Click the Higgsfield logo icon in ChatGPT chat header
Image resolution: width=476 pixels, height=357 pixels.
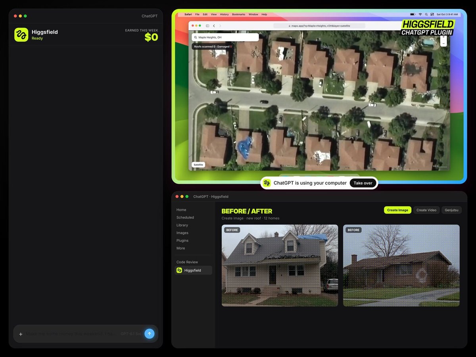point(21,35)
